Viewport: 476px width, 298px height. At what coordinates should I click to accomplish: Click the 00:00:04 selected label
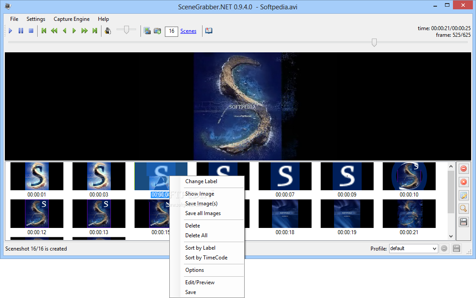(x=160, y=195)
